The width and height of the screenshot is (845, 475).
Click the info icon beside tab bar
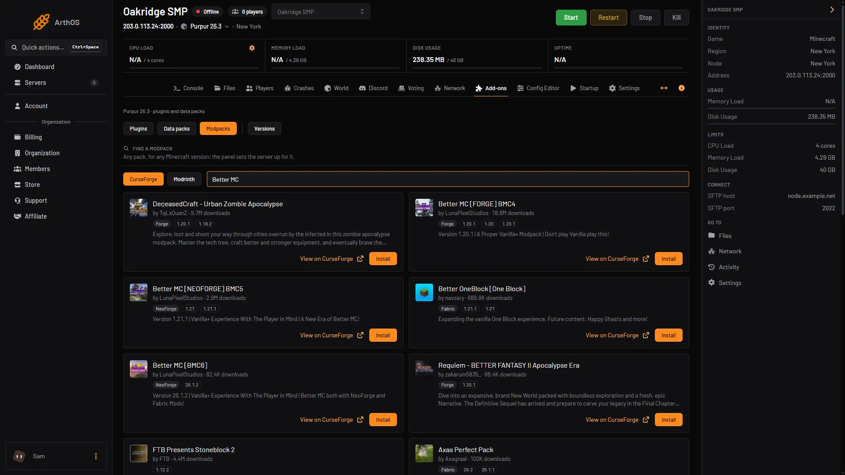click(x=682, y=88)
